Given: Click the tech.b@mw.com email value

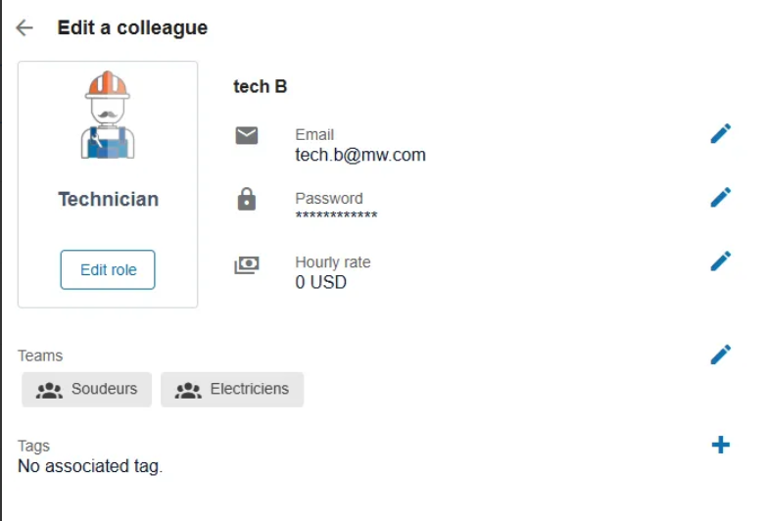Looking at the screenshot, I should tap(360, 155).
